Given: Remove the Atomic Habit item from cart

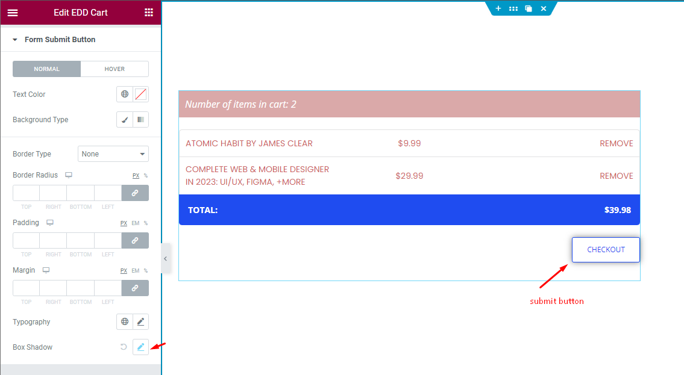Looking at the screenshot, I should tap(616, 143).
